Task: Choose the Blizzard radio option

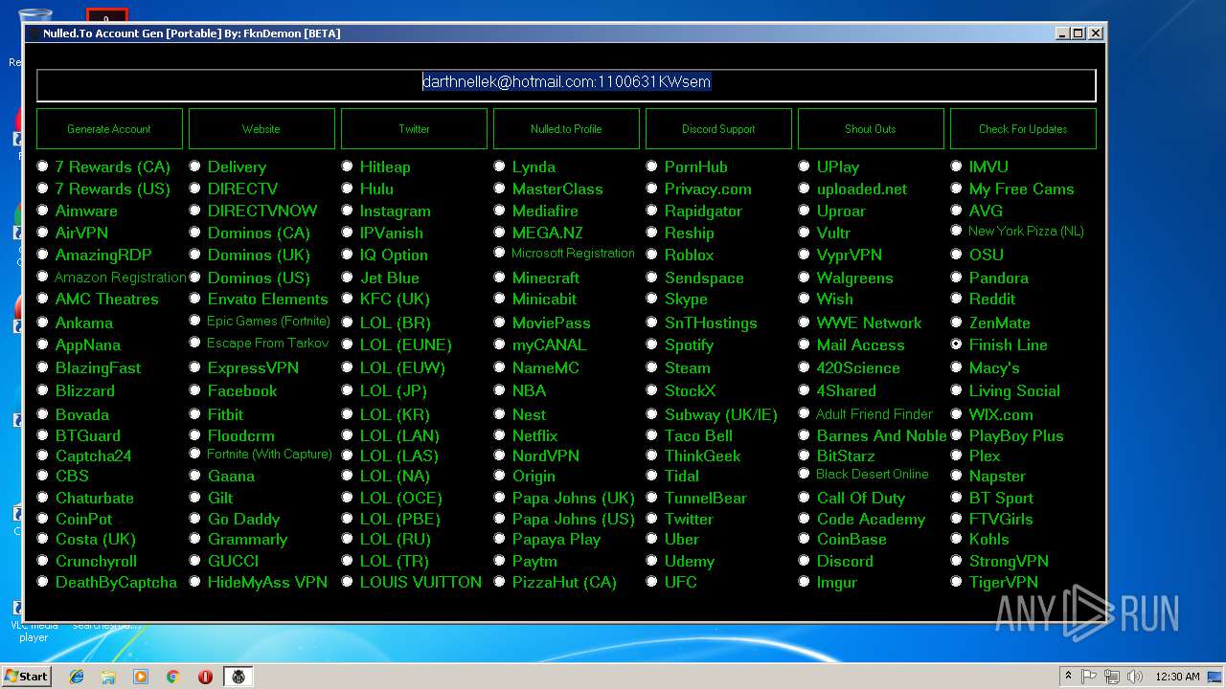Action: (42, 390)
